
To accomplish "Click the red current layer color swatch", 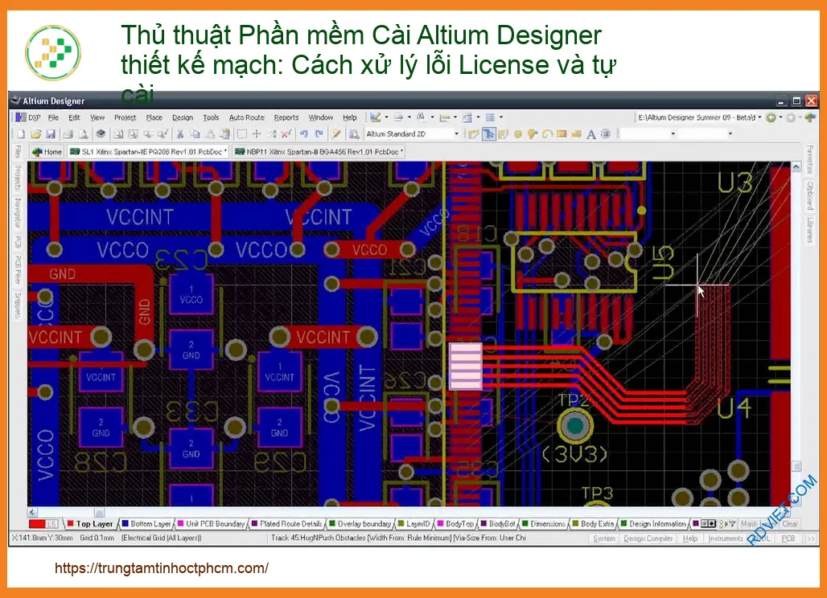I will [37, 524].
